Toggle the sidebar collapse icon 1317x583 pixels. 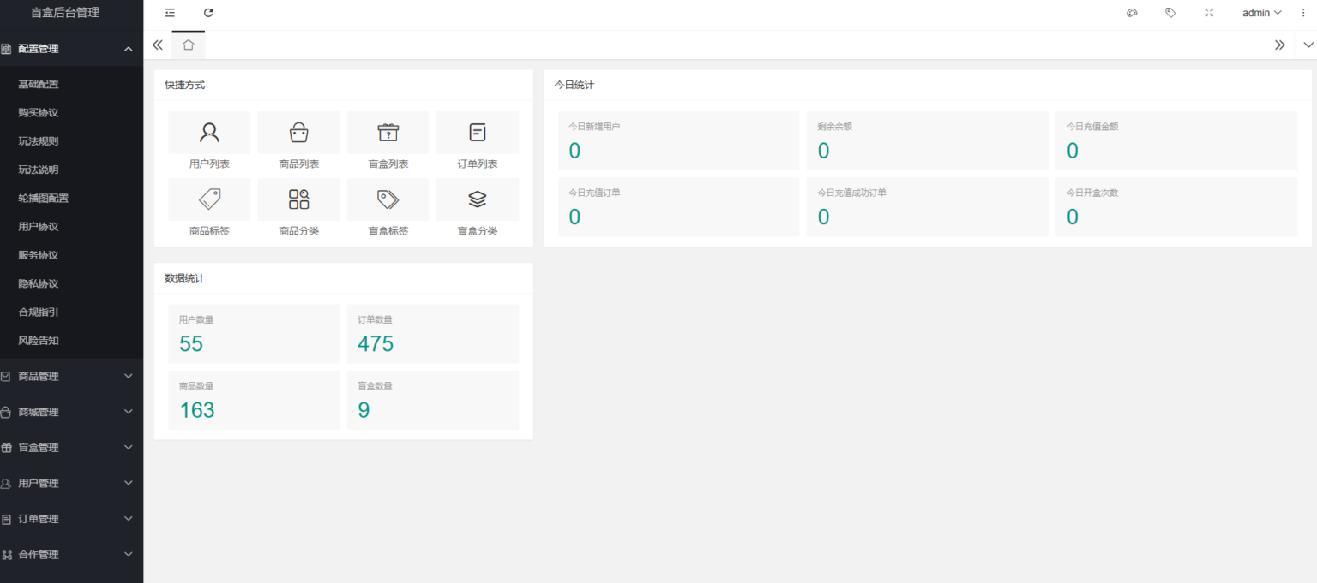point(170,13)
